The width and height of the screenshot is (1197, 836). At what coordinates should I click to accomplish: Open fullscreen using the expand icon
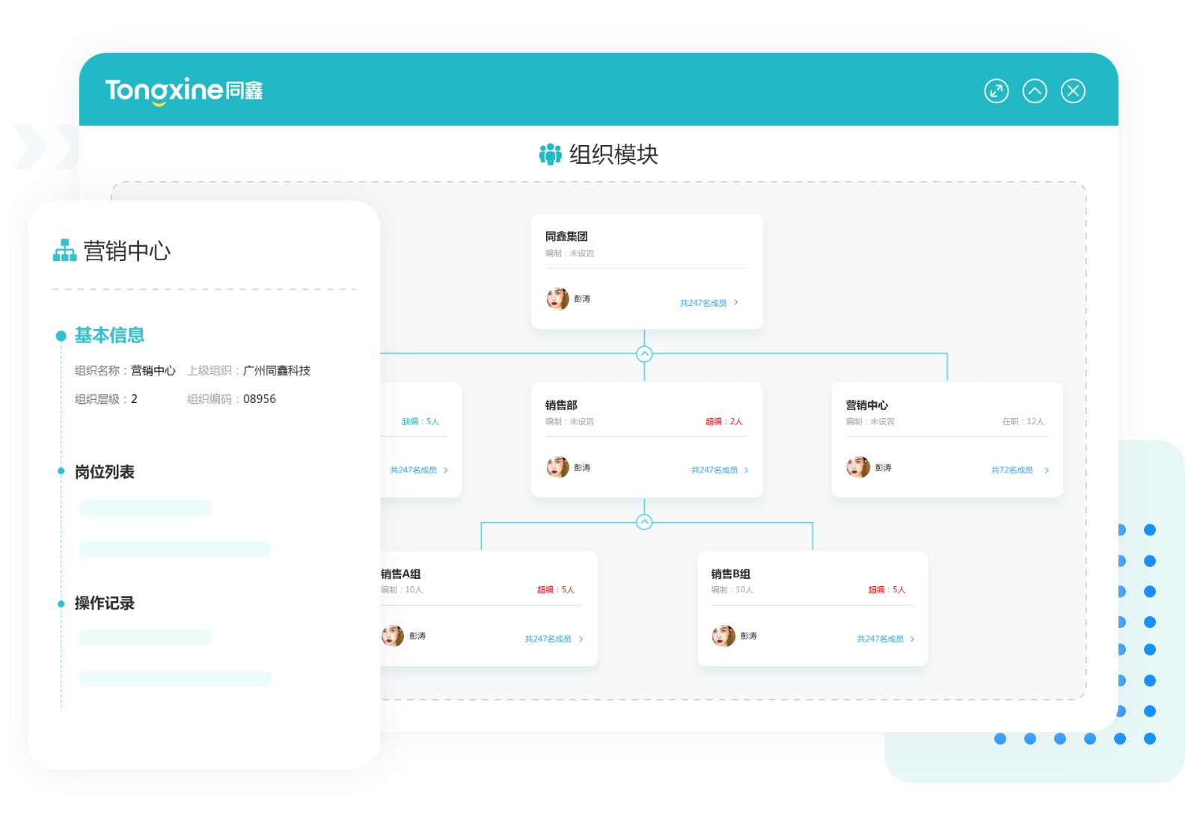tap(996, 91)
